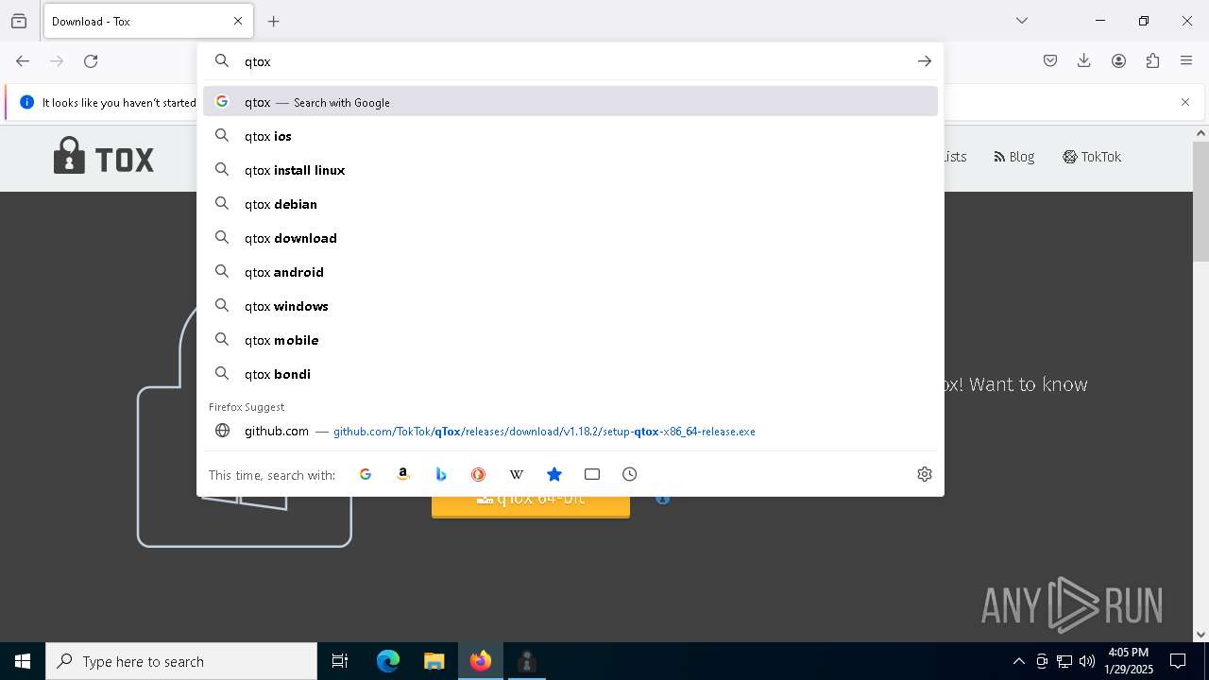This screenshot has height=680, width=1209.
Task: Open the TokTok link
Action: pyautogui.click(x=1092, y=157)
